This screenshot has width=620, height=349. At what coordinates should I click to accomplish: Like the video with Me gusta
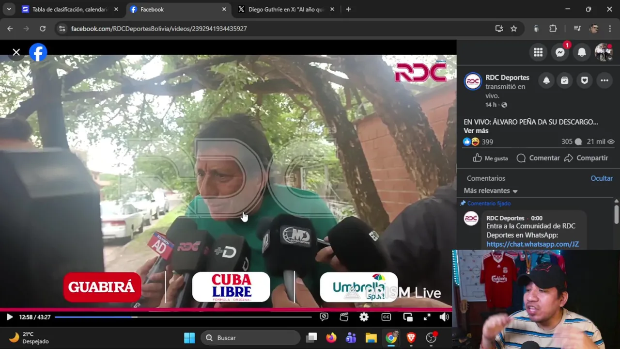pos(490,158)
